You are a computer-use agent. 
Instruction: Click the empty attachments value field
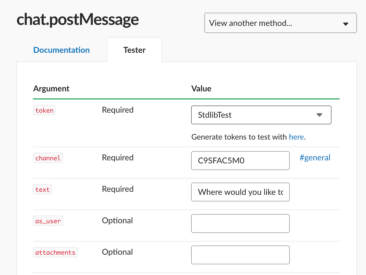240,255
